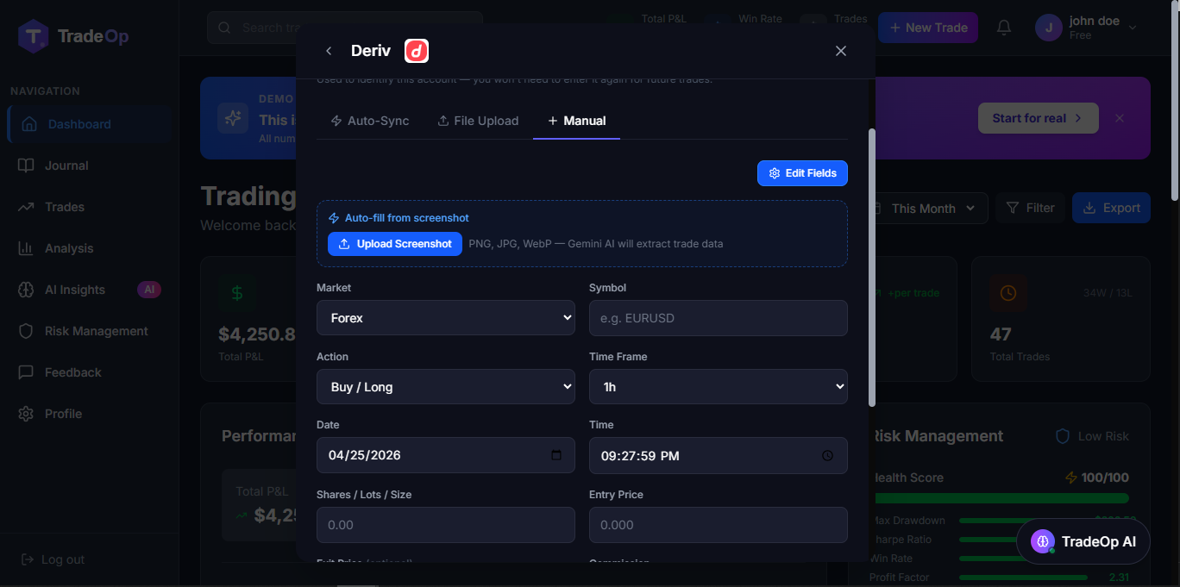Screen dimensions: 1180x587
Task: Click the notification bell icon
Action: [x=1004, y=28]
